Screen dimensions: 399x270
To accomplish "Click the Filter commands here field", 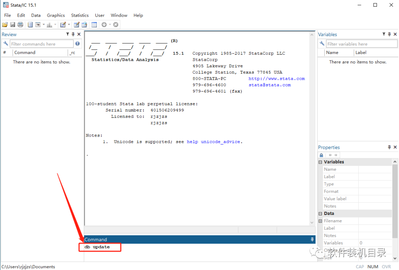I will coord(42,44).
